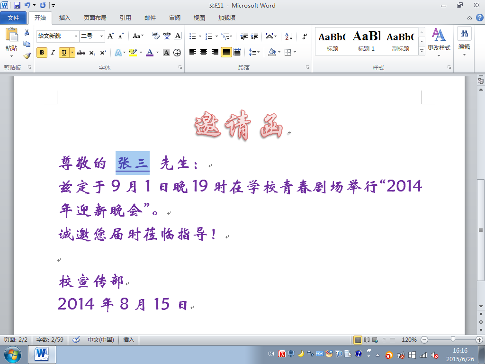Open Paragraph dialog launcher
Viewport: 485px width, 364px height.
308,67
